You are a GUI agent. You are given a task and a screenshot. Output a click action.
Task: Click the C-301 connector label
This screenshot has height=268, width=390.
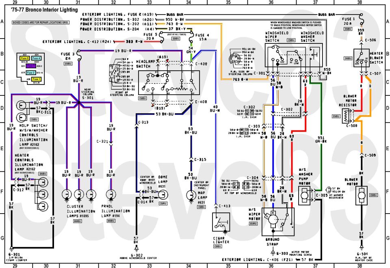tap(260, 73)
